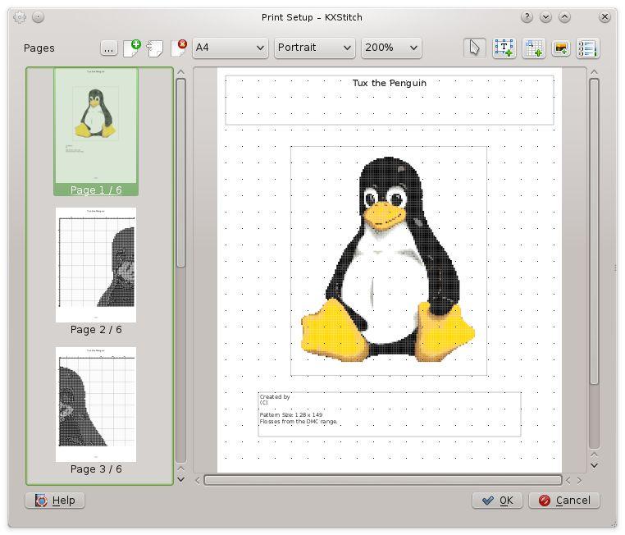Click the page list scroll down arrow
625x535 pixels.
click(181, 479)
